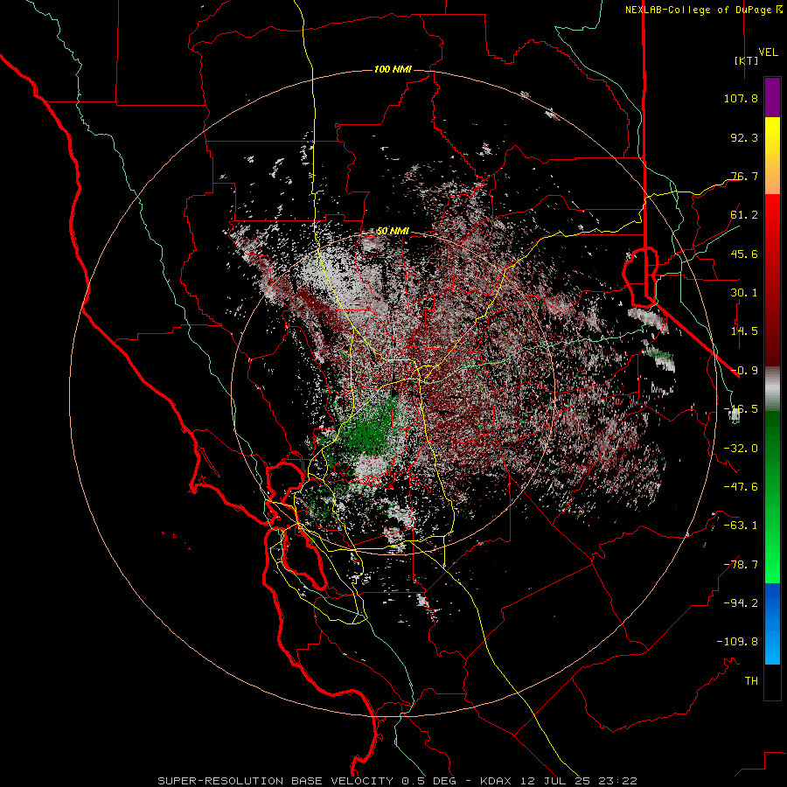The image size is (787, 787).
Task: Click the 100 NMI range ring label
Action: click(x=393, y=69)
